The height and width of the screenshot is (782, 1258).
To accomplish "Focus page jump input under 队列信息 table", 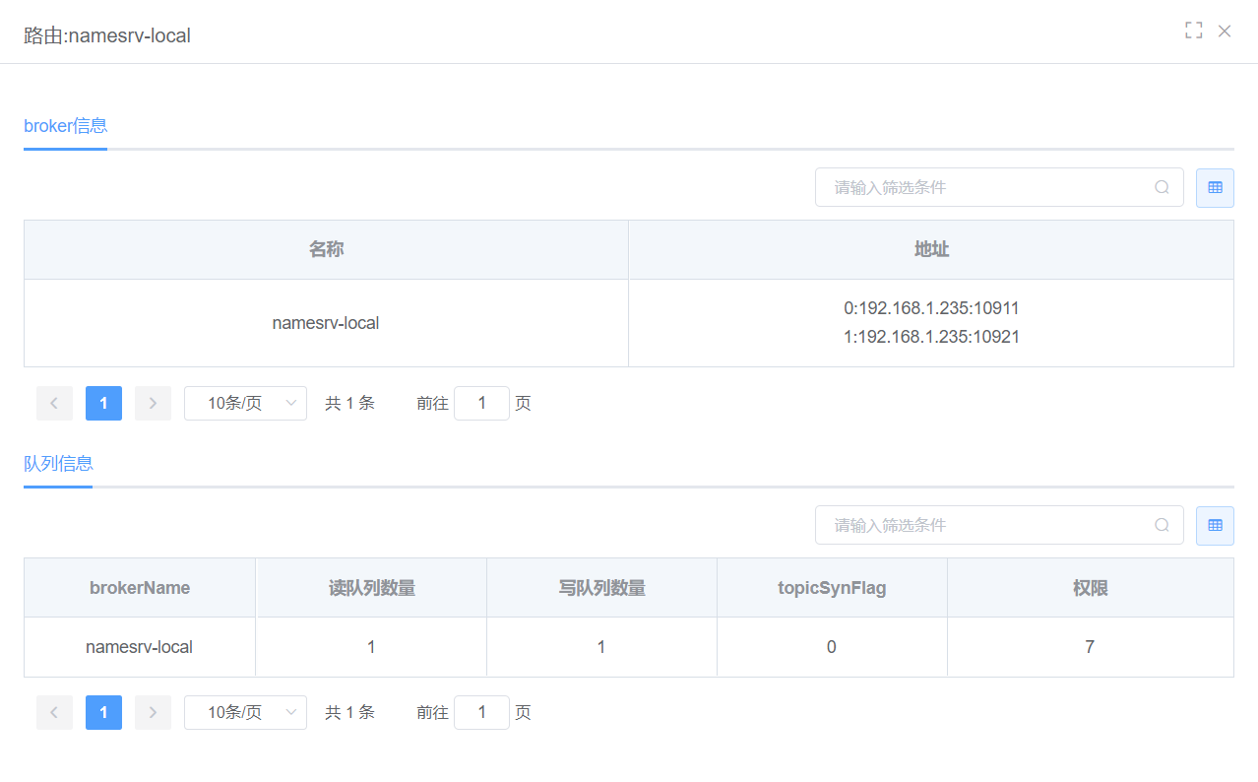I will click(481, 712).
